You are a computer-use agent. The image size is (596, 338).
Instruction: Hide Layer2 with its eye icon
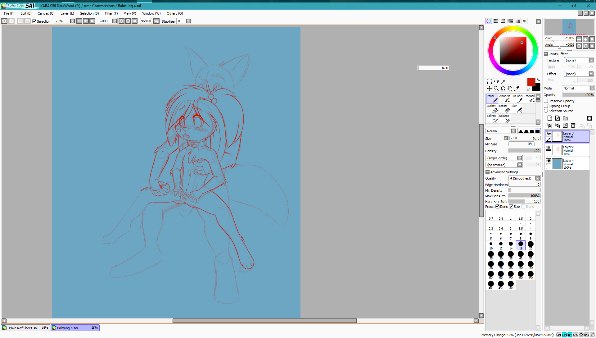[549, 147]
